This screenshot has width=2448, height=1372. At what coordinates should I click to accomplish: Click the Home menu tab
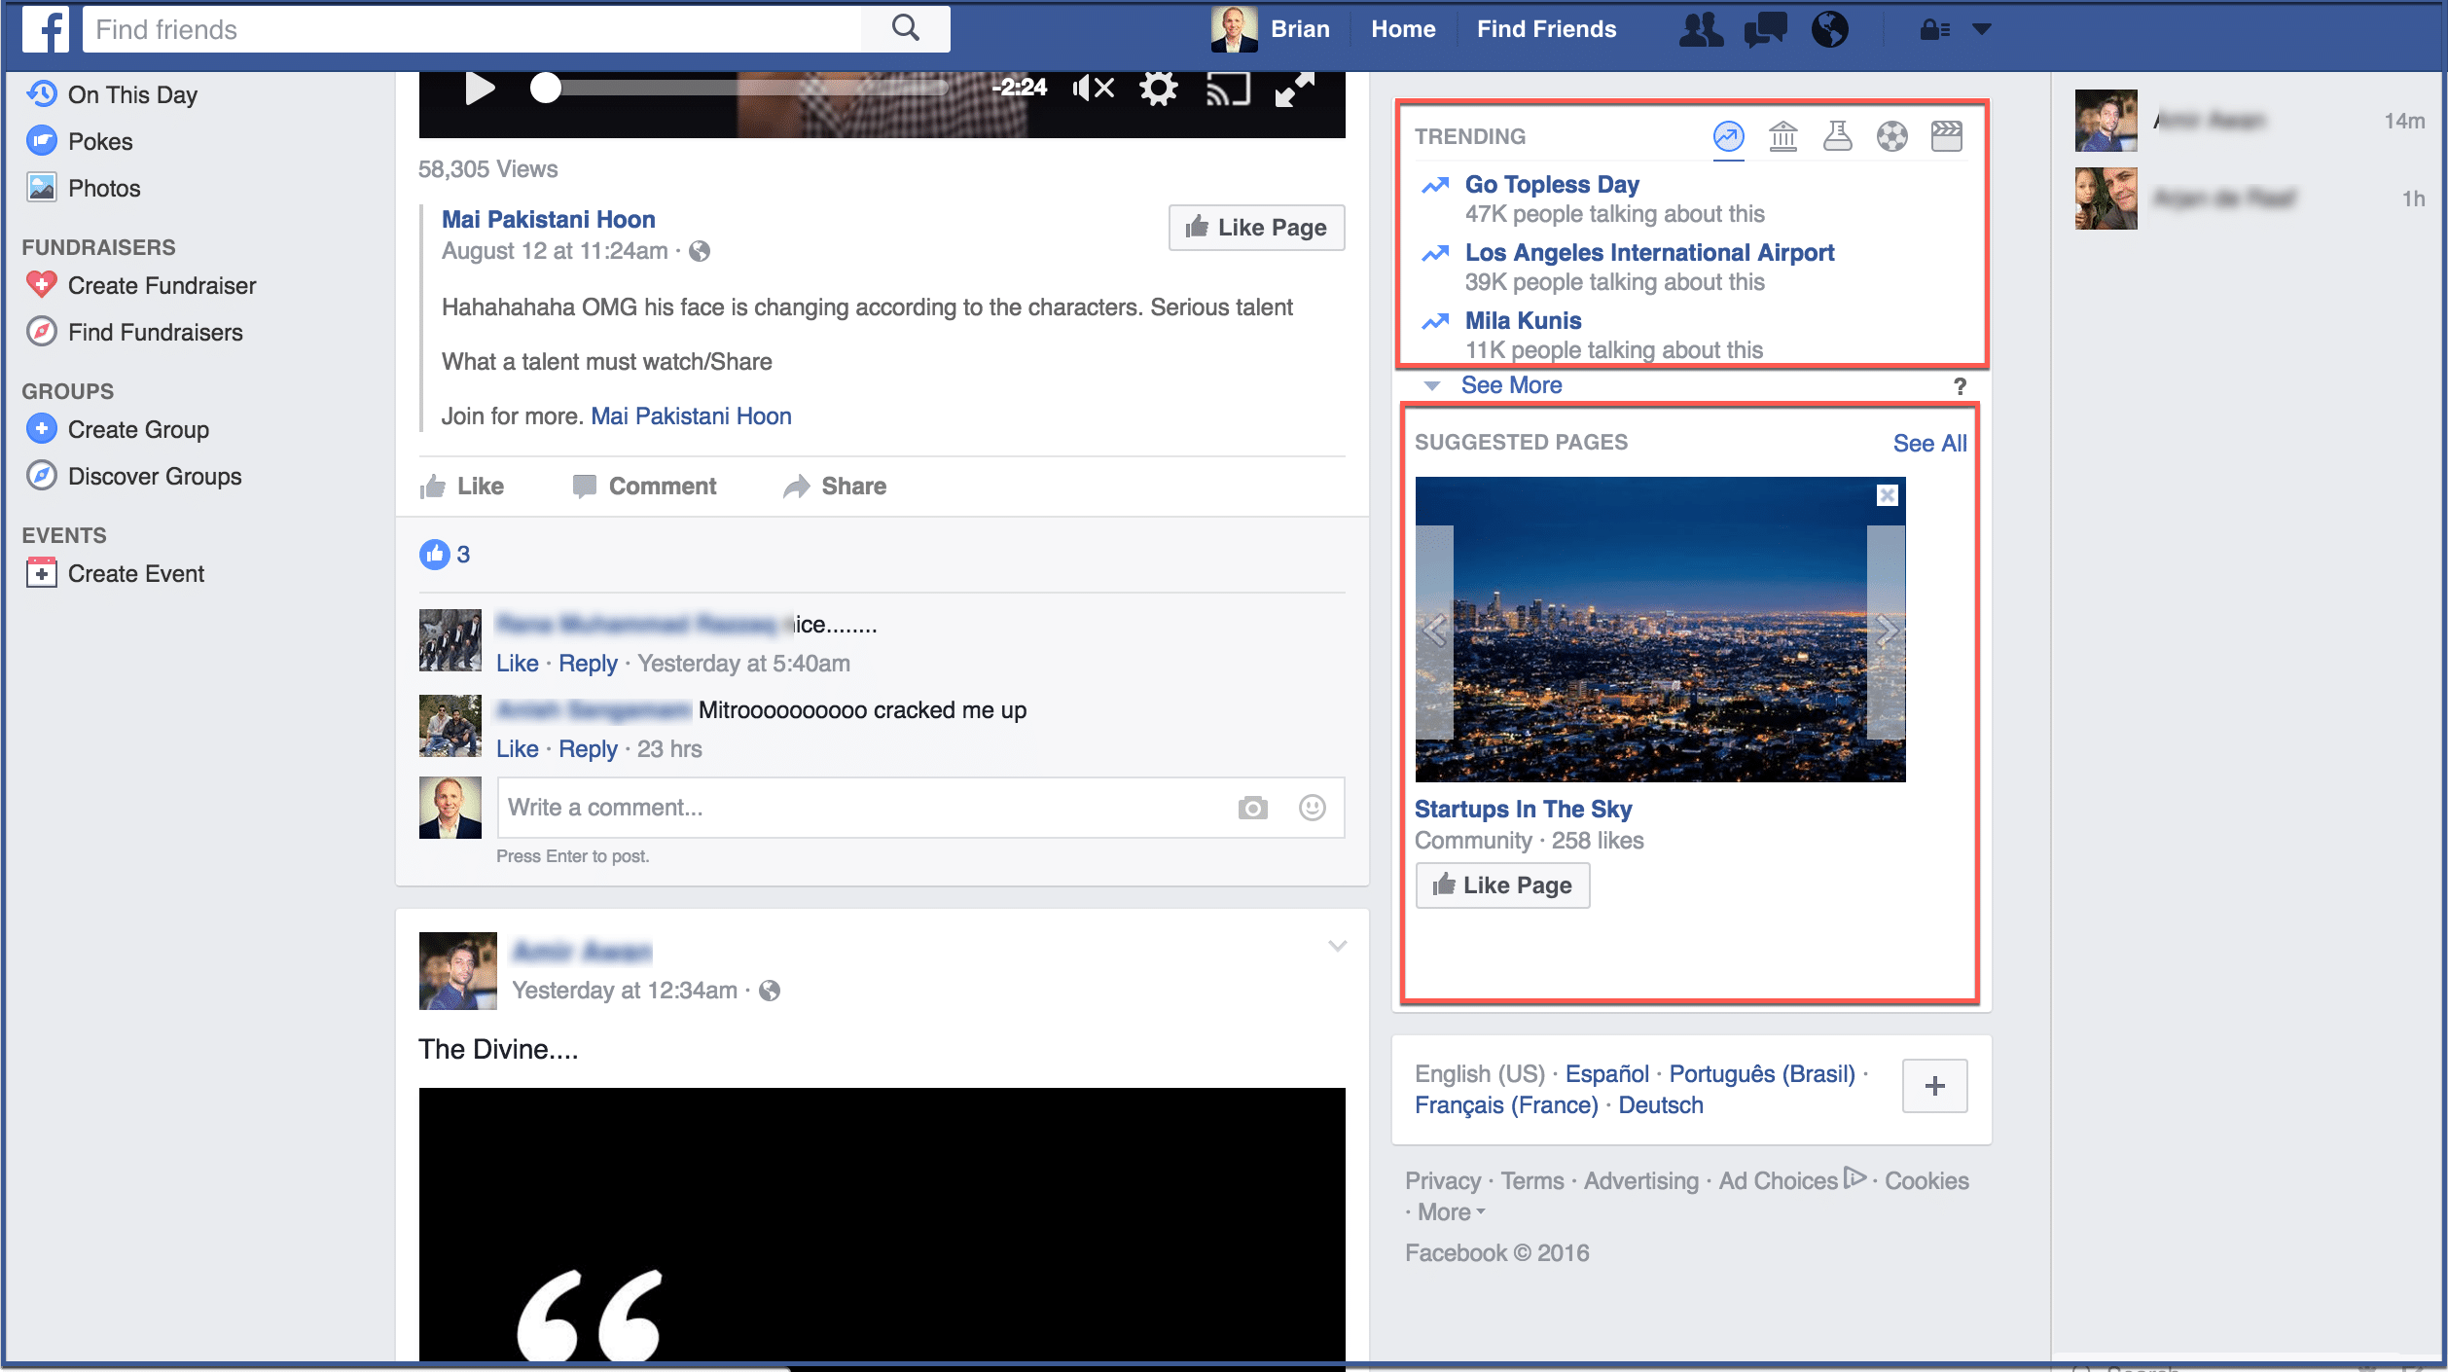(1402, 28)
